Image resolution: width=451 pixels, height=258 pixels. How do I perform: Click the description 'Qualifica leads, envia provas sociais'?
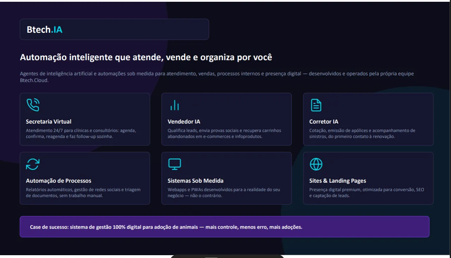(x=224, y=133)
